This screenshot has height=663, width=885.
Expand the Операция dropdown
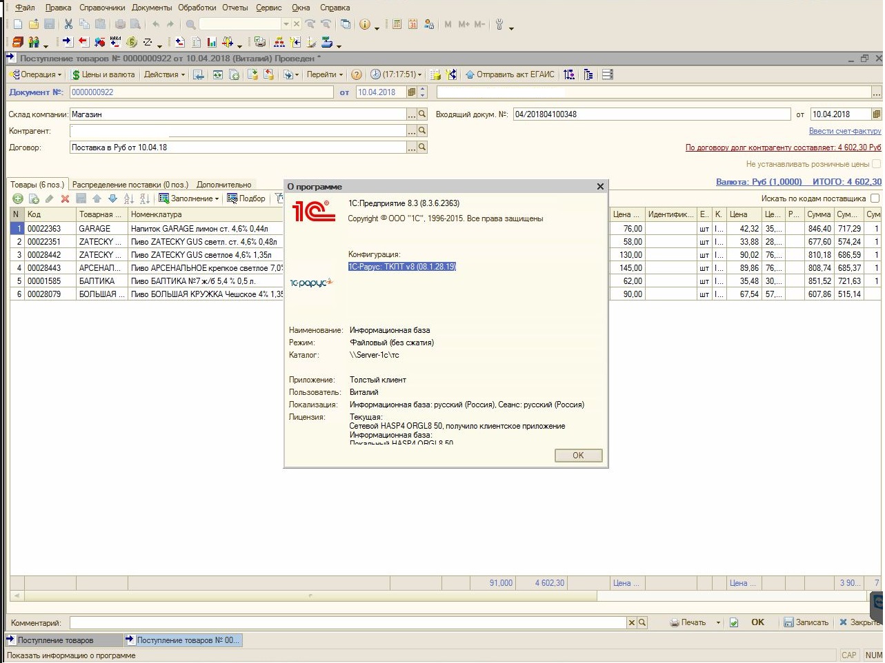[x=37, y=74]
